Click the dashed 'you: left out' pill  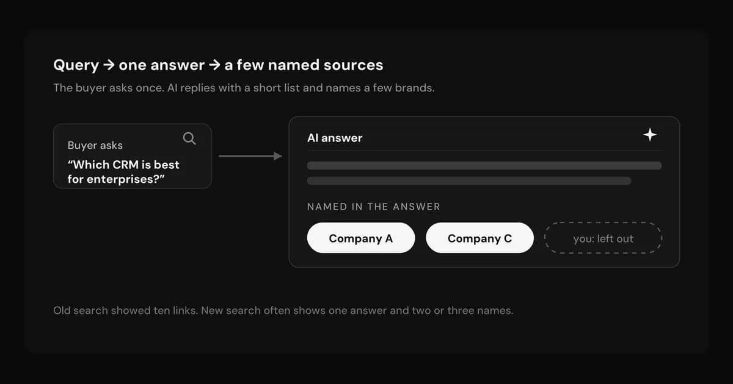coord(603,238)
